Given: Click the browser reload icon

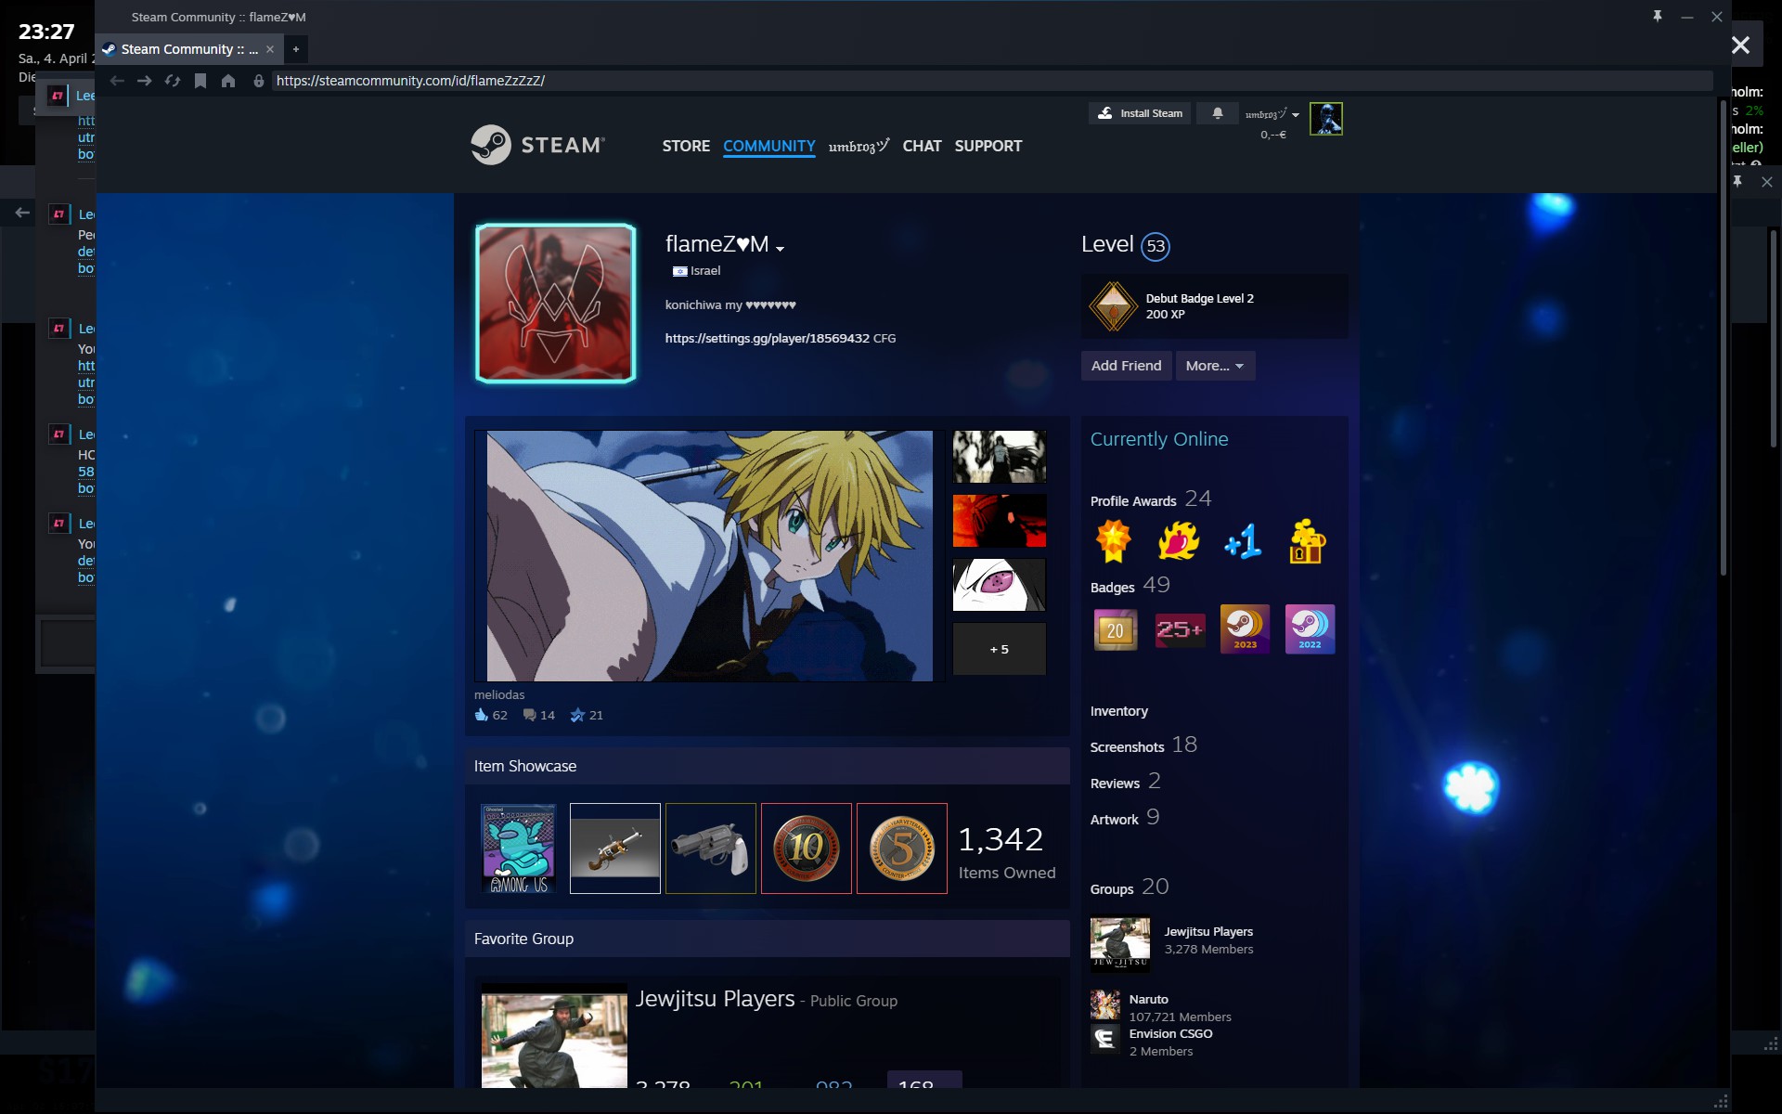Looking at the screenshot, I should coord(173,81).
